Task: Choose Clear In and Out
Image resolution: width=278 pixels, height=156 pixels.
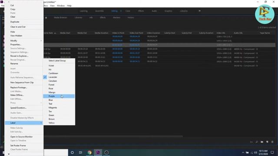Action: [18, 27]
